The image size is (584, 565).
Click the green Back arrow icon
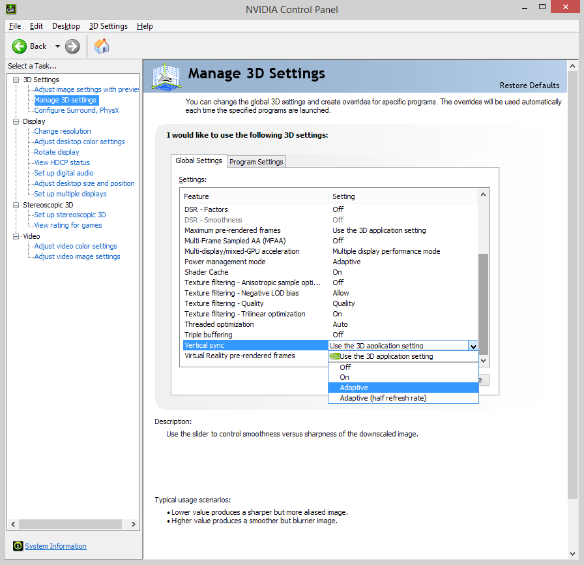[x=20, y=46]
